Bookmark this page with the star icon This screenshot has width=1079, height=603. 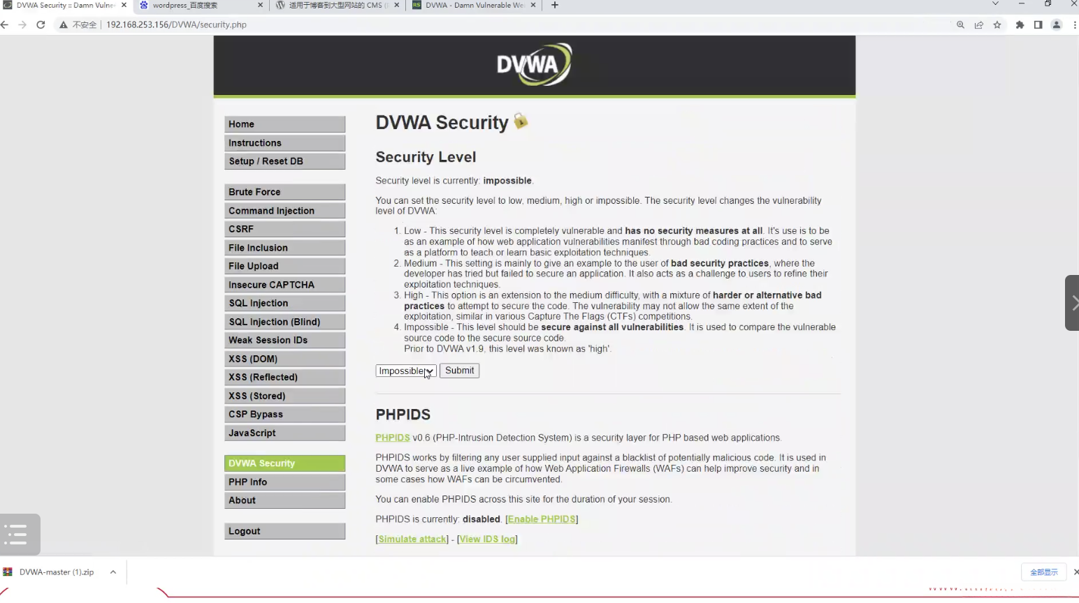pos(997,24)
